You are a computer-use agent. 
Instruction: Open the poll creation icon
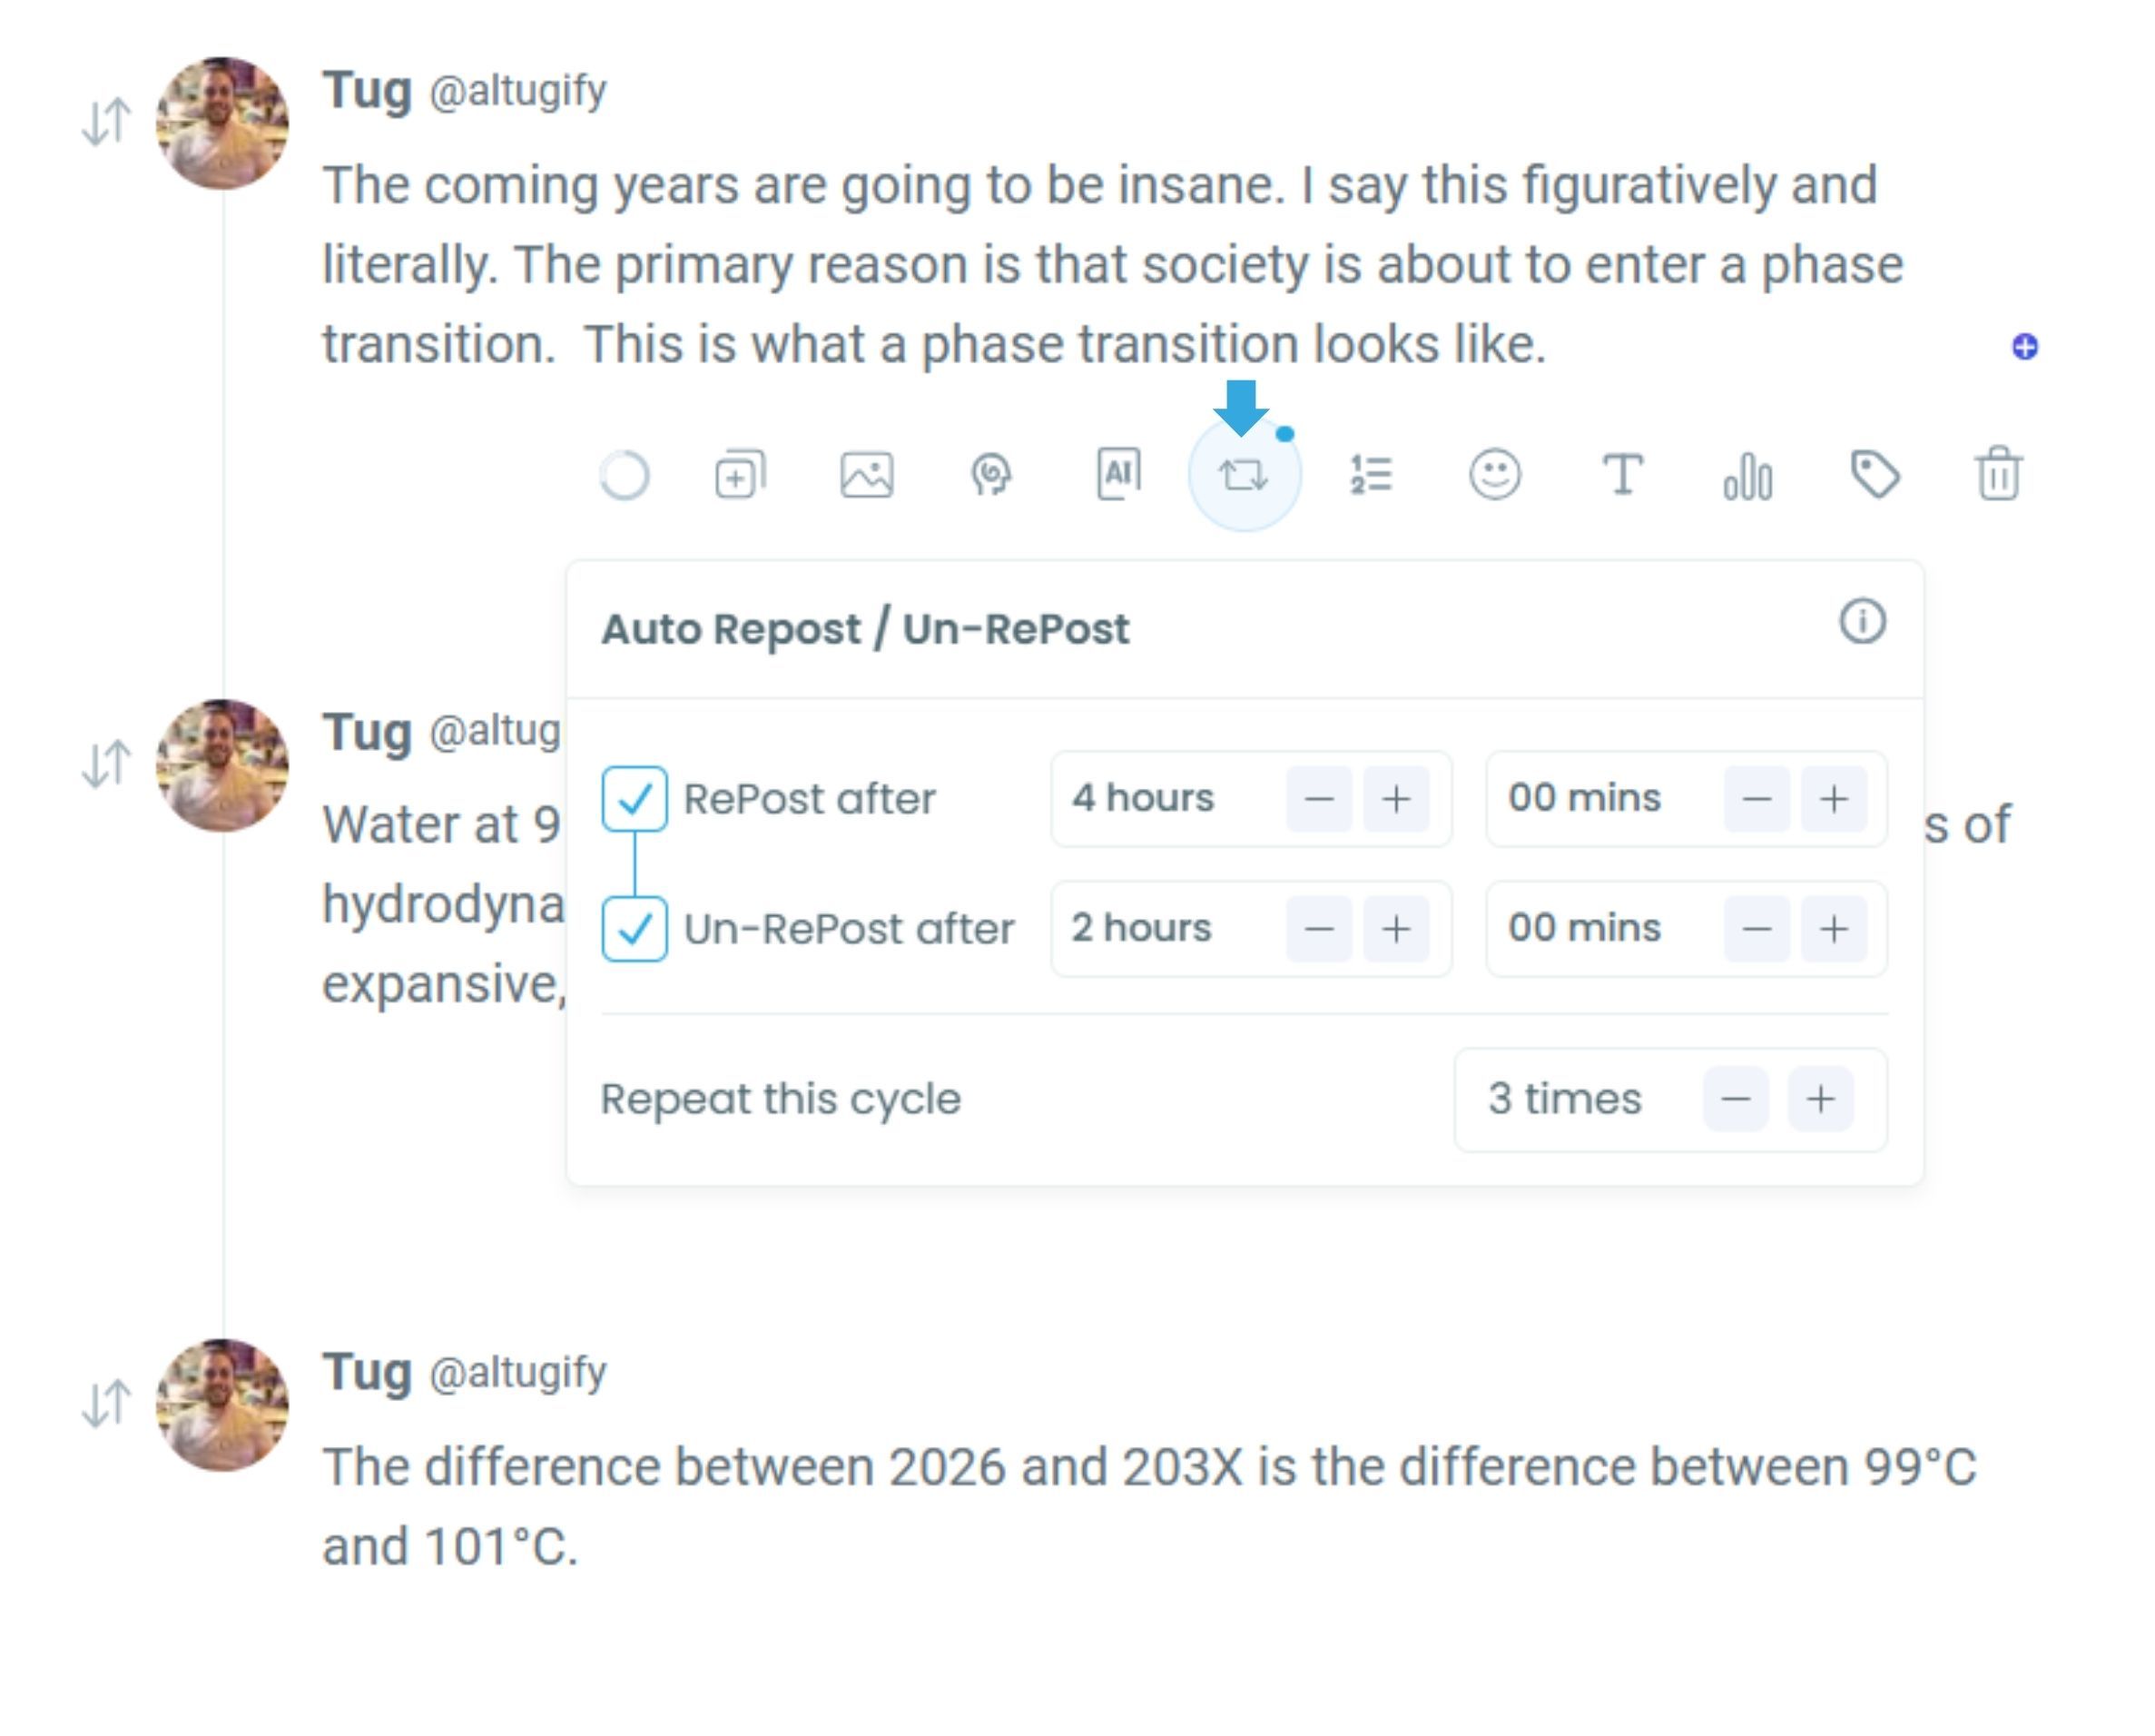coord(1747,476)
